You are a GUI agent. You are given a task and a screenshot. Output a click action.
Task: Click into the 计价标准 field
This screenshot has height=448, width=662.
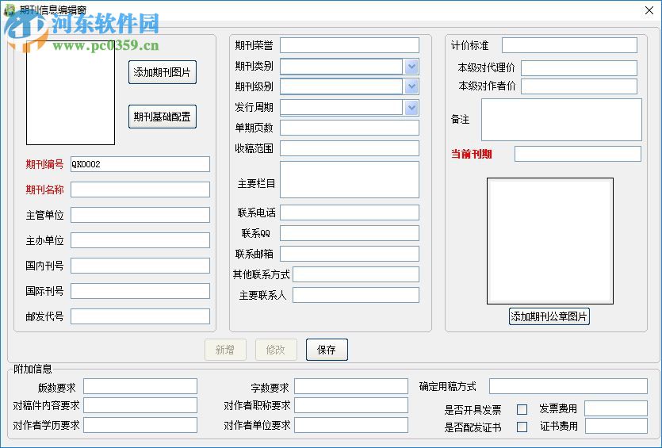click(x=569, y=45)
